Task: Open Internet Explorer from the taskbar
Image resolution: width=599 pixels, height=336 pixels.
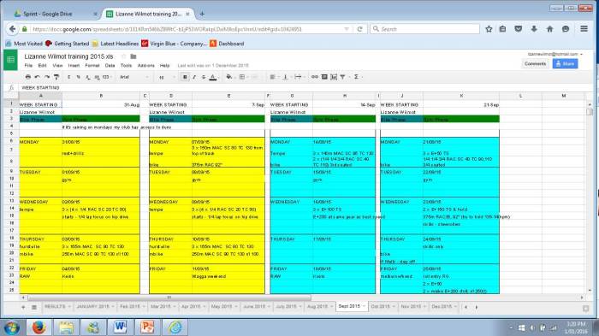Action: (175, 327)
